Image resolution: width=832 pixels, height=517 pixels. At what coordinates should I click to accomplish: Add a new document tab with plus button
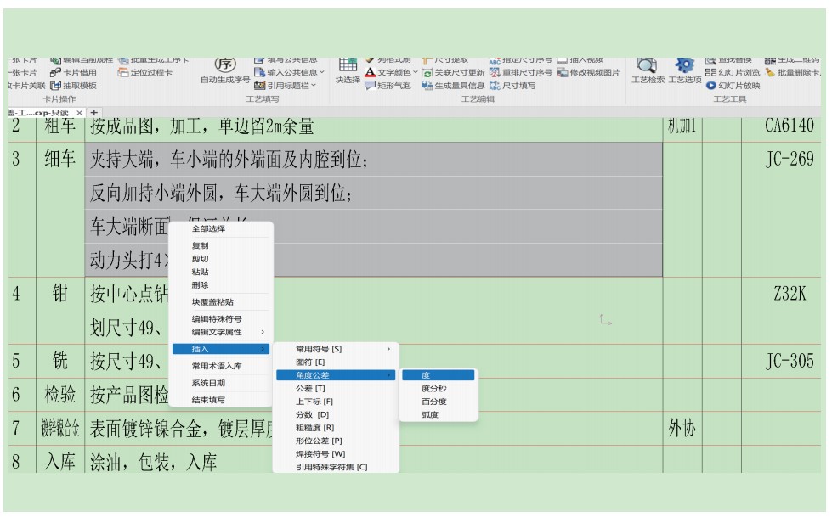(94, 113)
